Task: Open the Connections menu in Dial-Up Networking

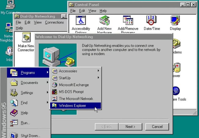Action: click(x=54, y=22)
